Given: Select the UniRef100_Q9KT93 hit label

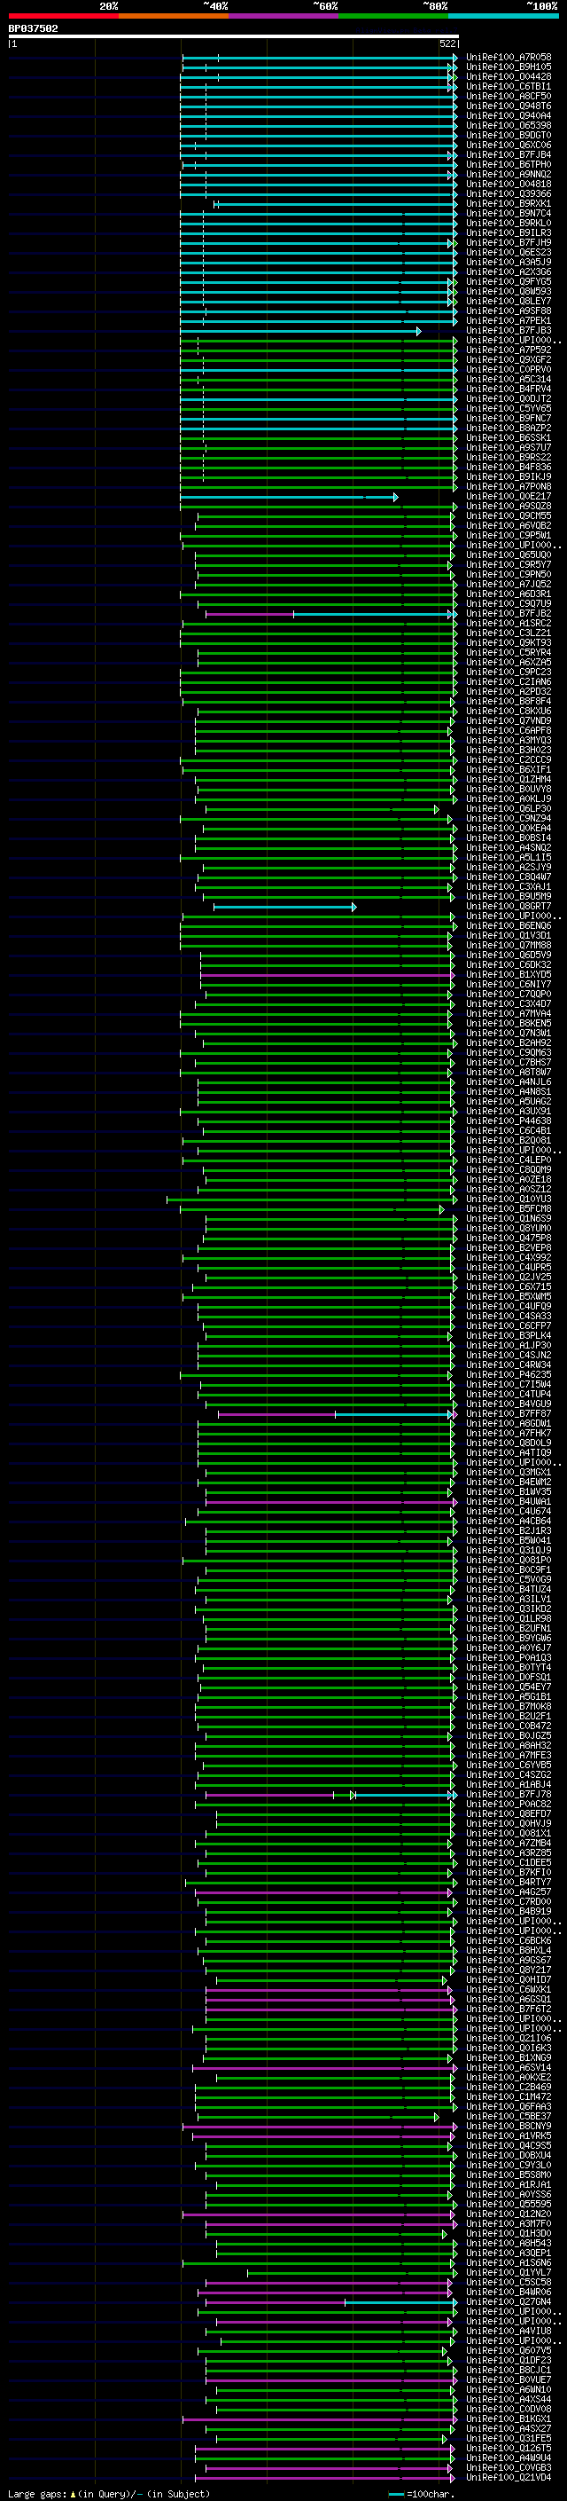Looking at the screenshot, I should 509,642.
